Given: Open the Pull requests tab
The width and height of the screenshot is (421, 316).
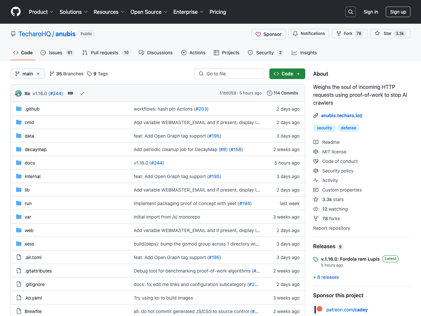Looking at the screenshot, I should pyautogui.click(x=107, y=53).
